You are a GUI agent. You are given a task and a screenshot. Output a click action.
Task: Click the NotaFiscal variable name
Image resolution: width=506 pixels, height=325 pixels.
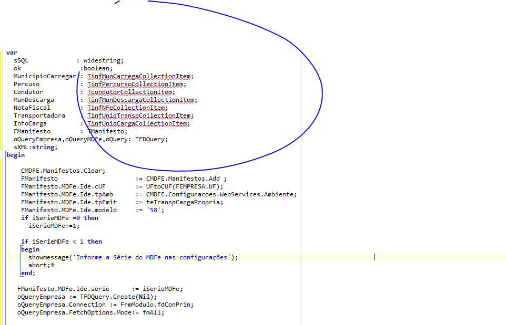[x=32, y=108]
